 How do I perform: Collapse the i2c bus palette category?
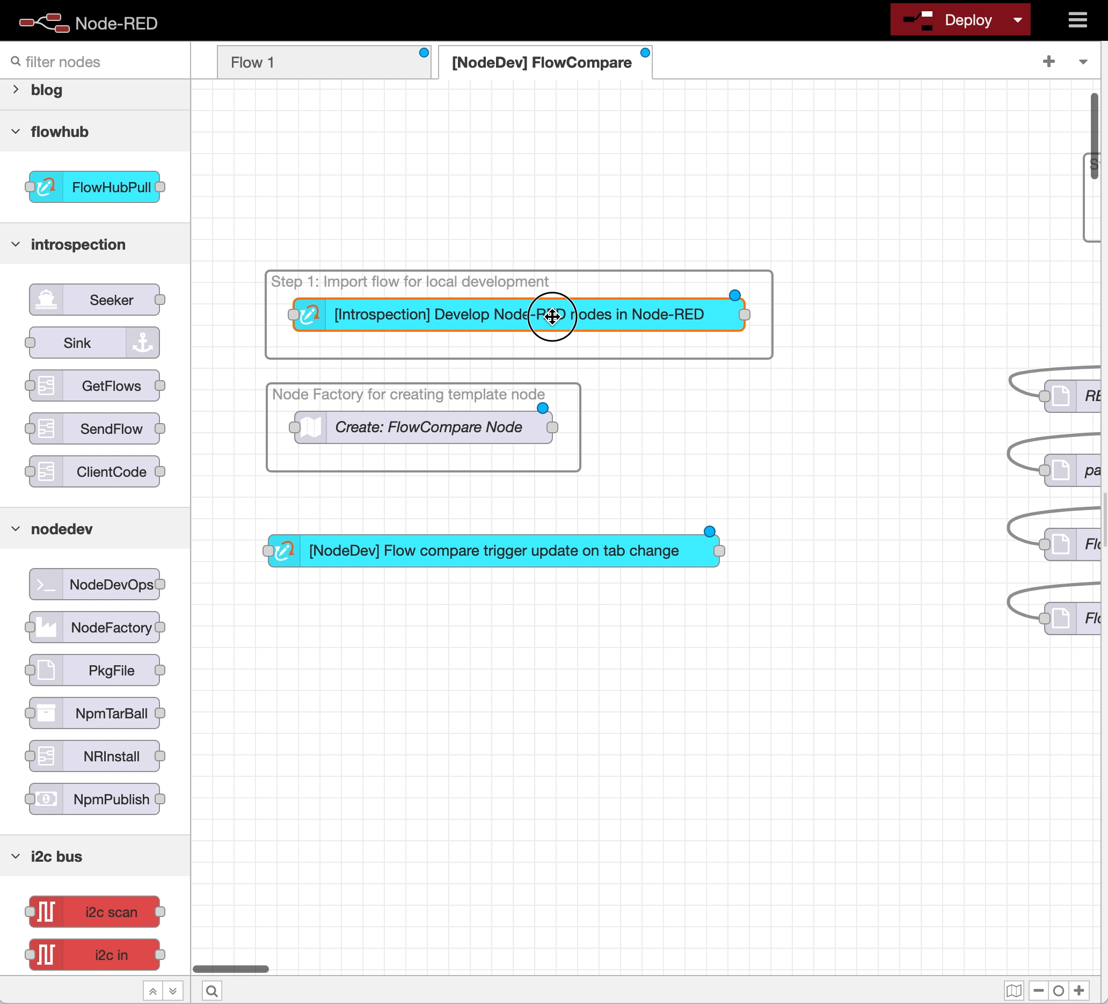tap(95, 856)
